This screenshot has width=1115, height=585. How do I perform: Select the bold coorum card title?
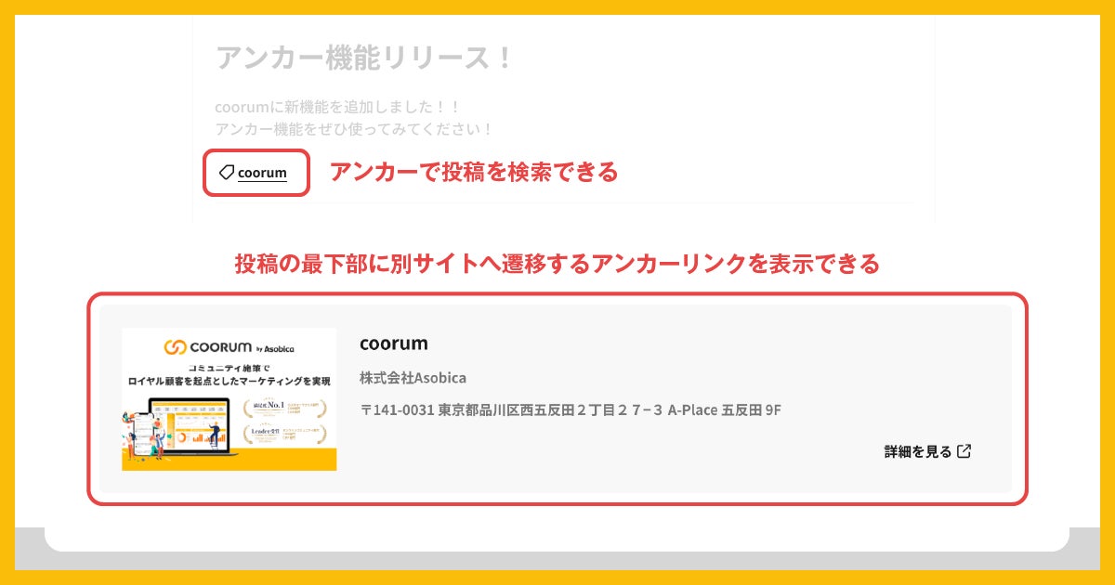(394, 343)
